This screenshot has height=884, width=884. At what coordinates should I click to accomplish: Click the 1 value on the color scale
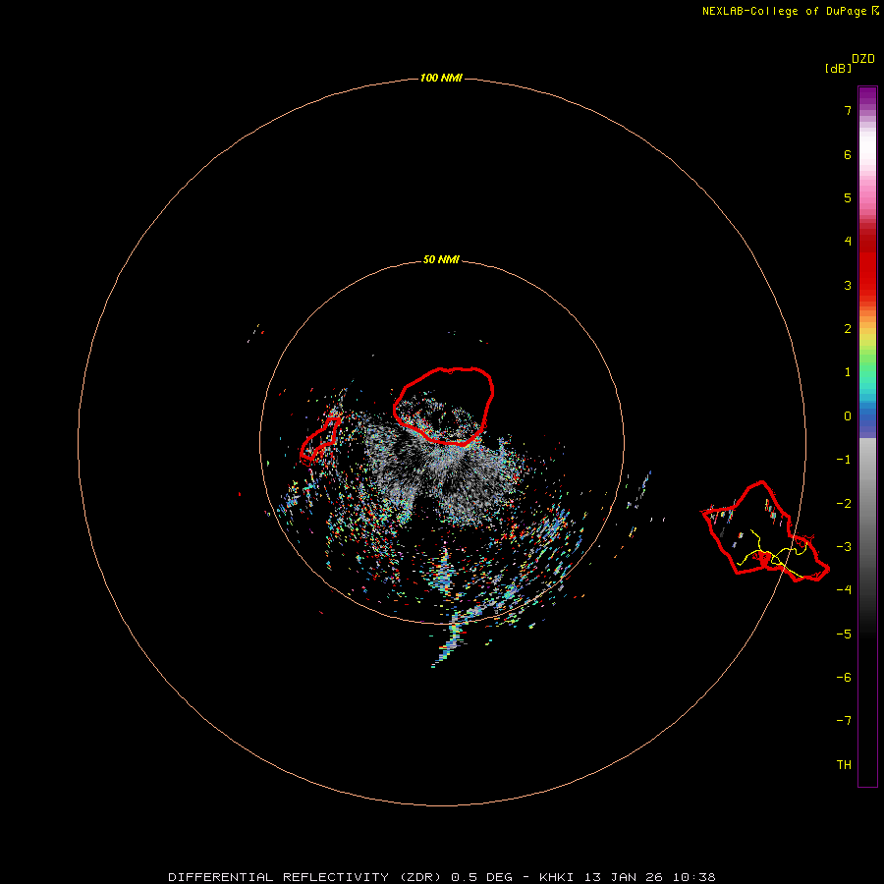pos(848,372)
